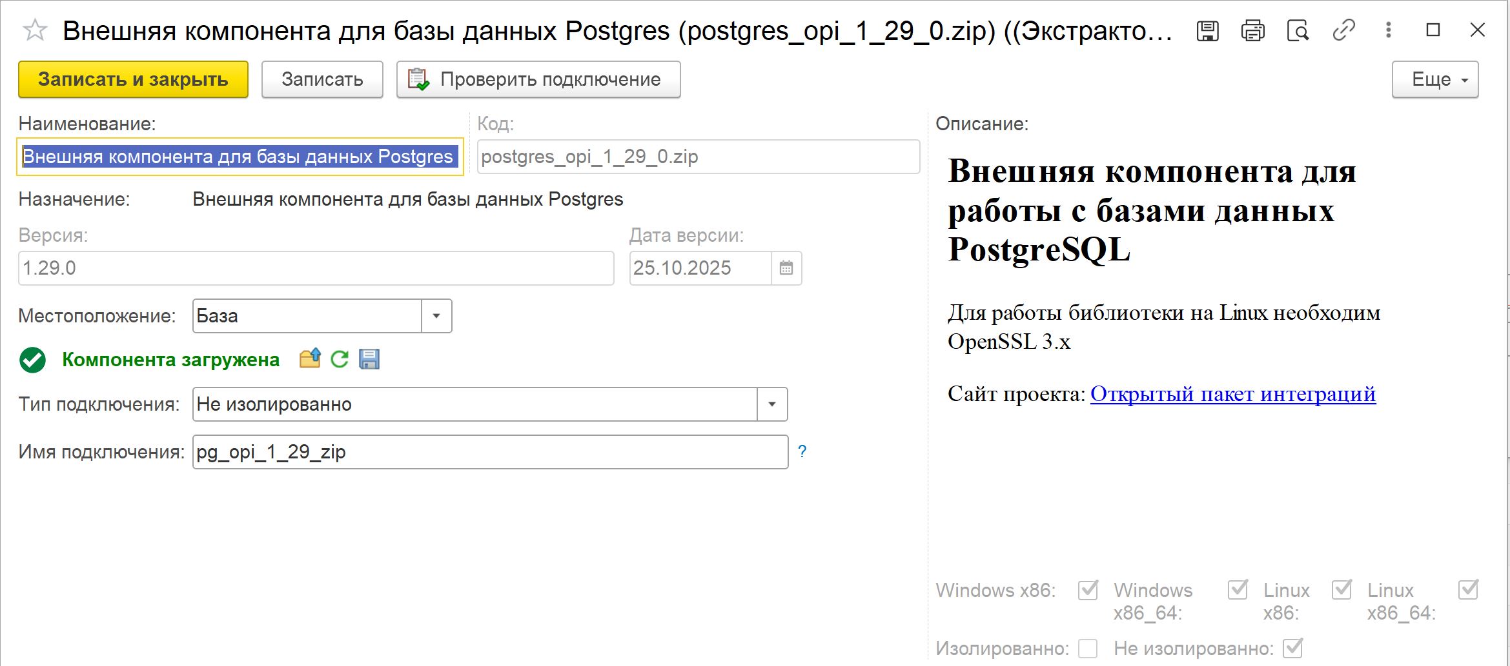Click the description heading about PostgreSQL
Image resolution: width=1510 pixels, height=666 pixels.
coord(1152,210)
